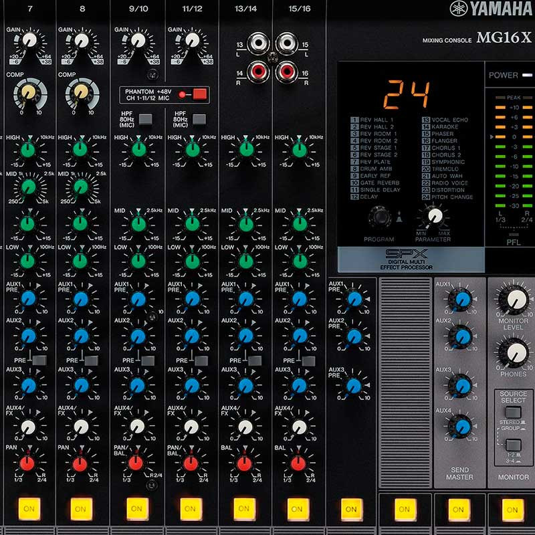Click the AUX4 knob in SEND MASTER

pyautogui.click(x=461, y=427)
